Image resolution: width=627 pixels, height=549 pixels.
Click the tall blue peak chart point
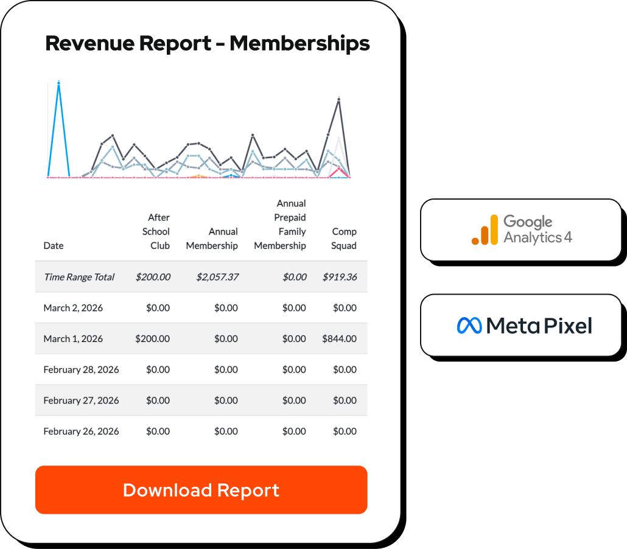pyautogui.click(x=59, y=83)
